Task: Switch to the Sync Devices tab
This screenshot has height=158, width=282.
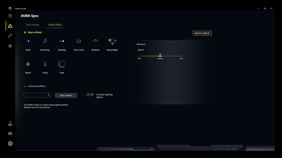Action: [x=32, y=25]
